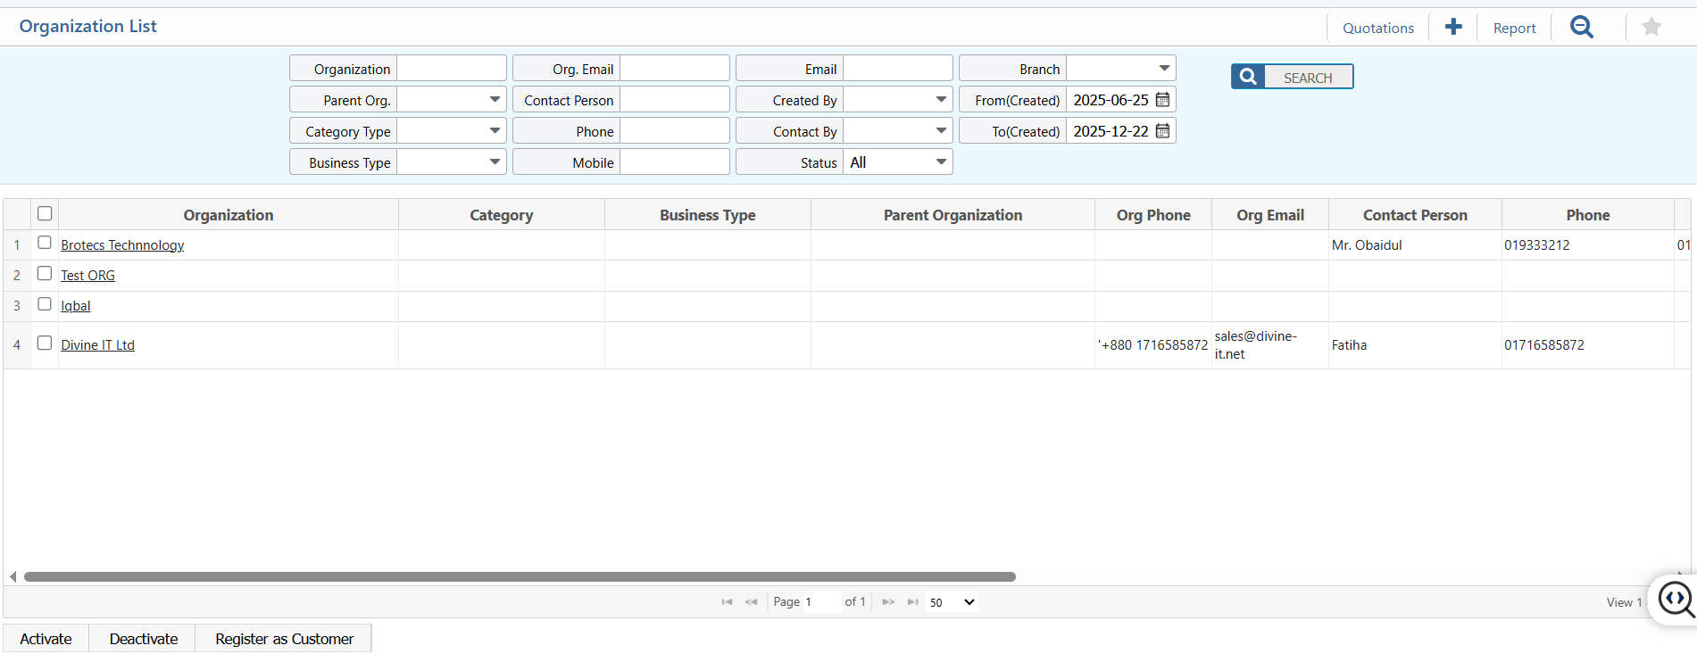Sort by Organization column header
This screenshot has width=1697, height=654.
(x=229, y=215)
